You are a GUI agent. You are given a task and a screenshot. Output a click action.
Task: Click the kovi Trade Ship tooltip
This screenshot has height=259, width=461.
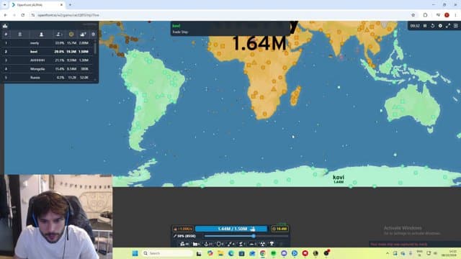coord(230,29)
